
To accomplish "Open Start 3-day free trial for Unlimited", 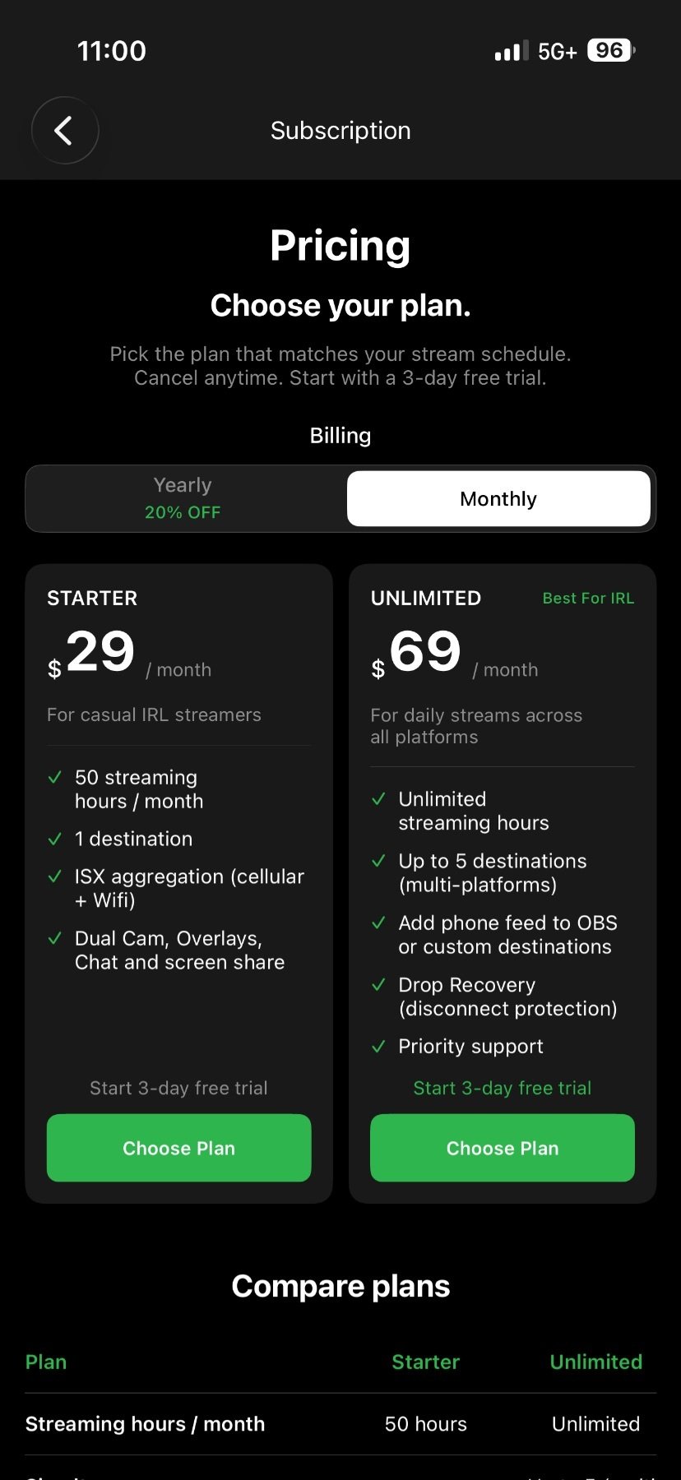I will pyautogui.click(x=502, y=1087).
